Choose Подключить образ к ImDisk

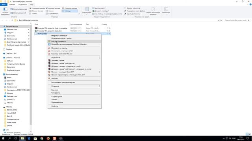pos(74,38)
